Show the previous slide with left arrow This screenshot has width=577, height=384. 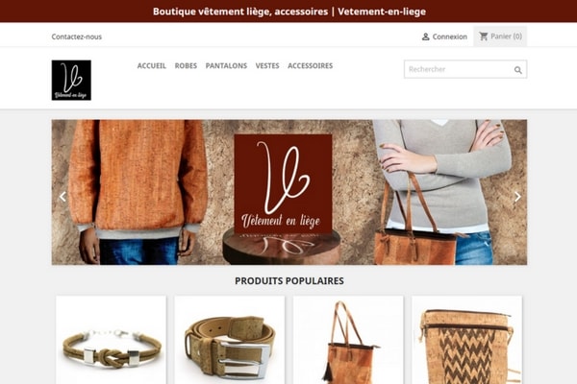(x=63, y=197)
